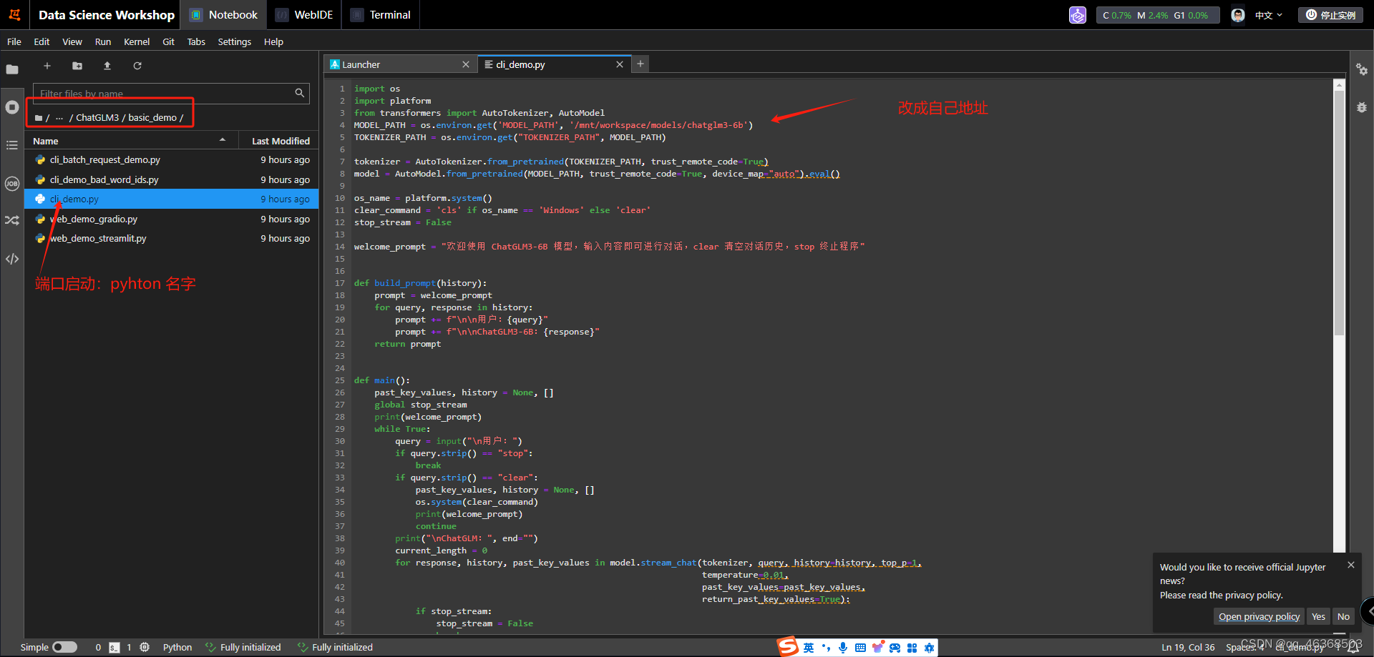The height and width of the screenshot is (657, 1374).
Task: Open the property inspector gear icon
Action: pyautogui.click(x=1361, y=69)
